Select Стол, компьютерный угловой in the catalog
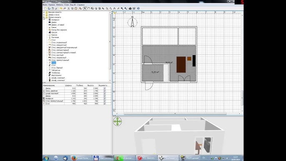 click(63, 53)
